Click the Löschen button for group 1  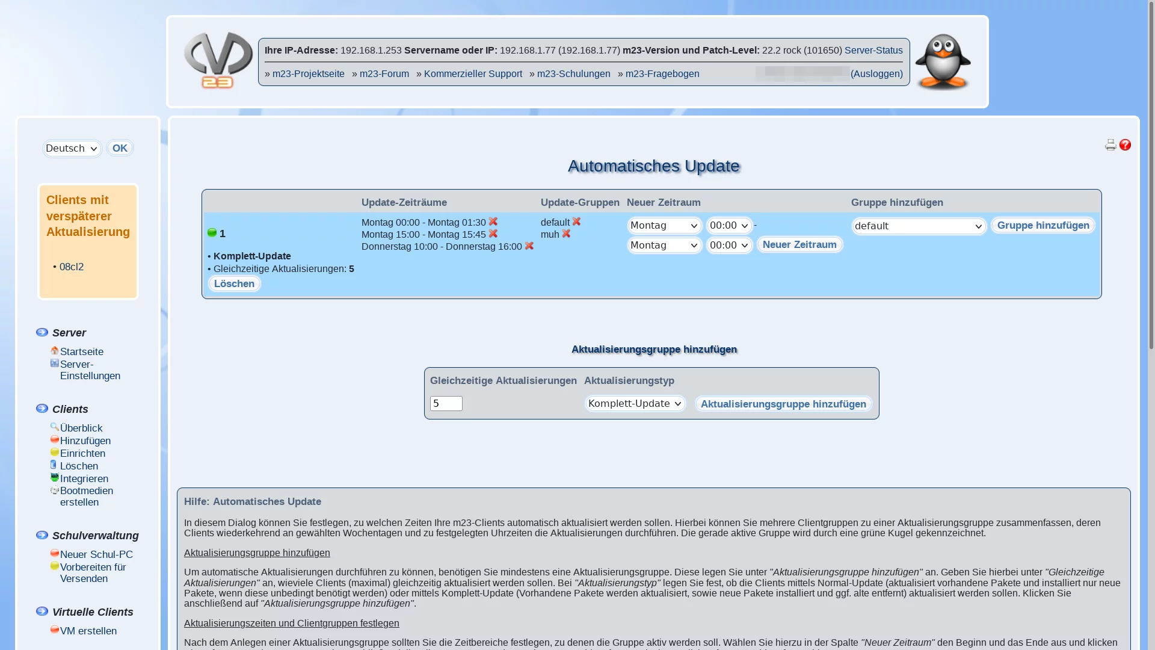tap(234, 283)
